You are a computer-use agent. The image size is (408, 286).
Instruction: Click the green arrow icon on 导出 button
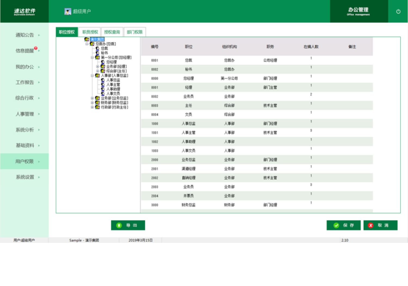(x=119, y=225)
